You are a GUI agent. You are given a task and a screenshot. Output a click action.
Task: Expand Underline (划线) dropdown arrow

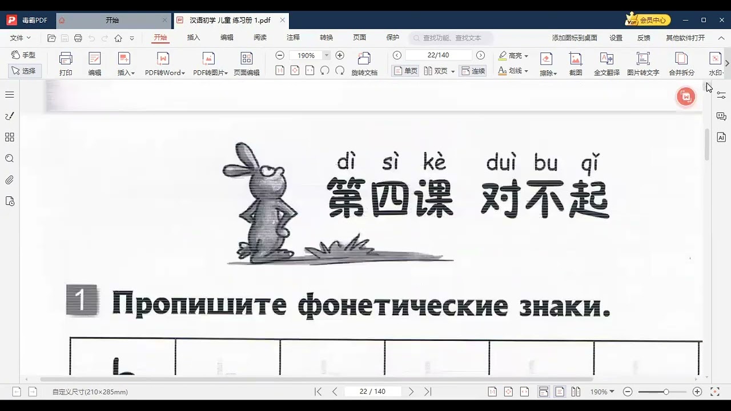click(x=526, y=71)
